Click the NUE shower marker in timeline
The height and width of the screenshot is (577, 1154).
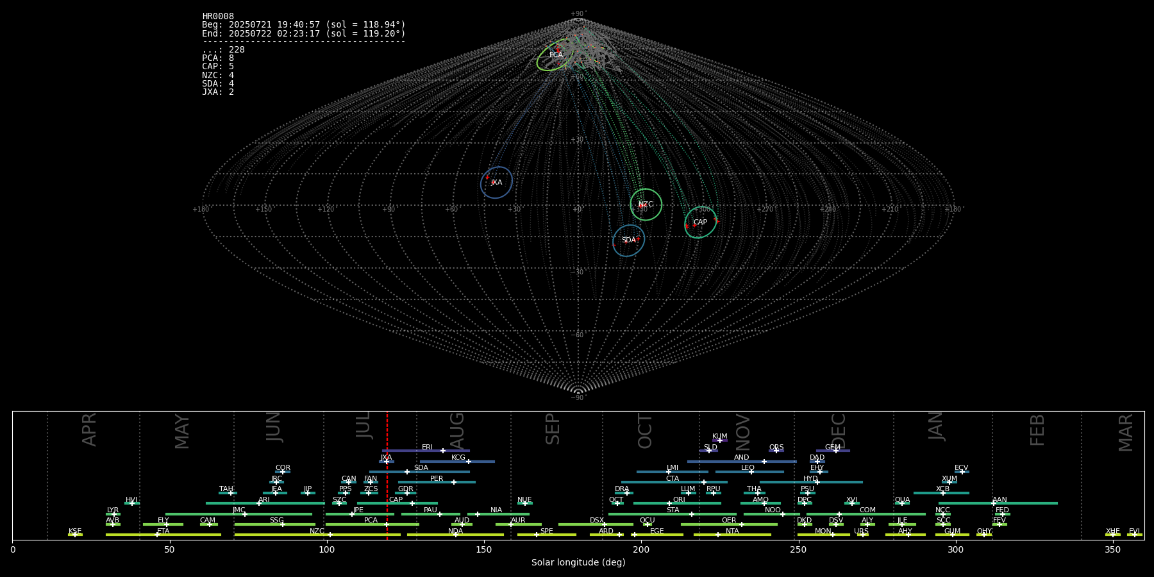[x=525, y=503]
